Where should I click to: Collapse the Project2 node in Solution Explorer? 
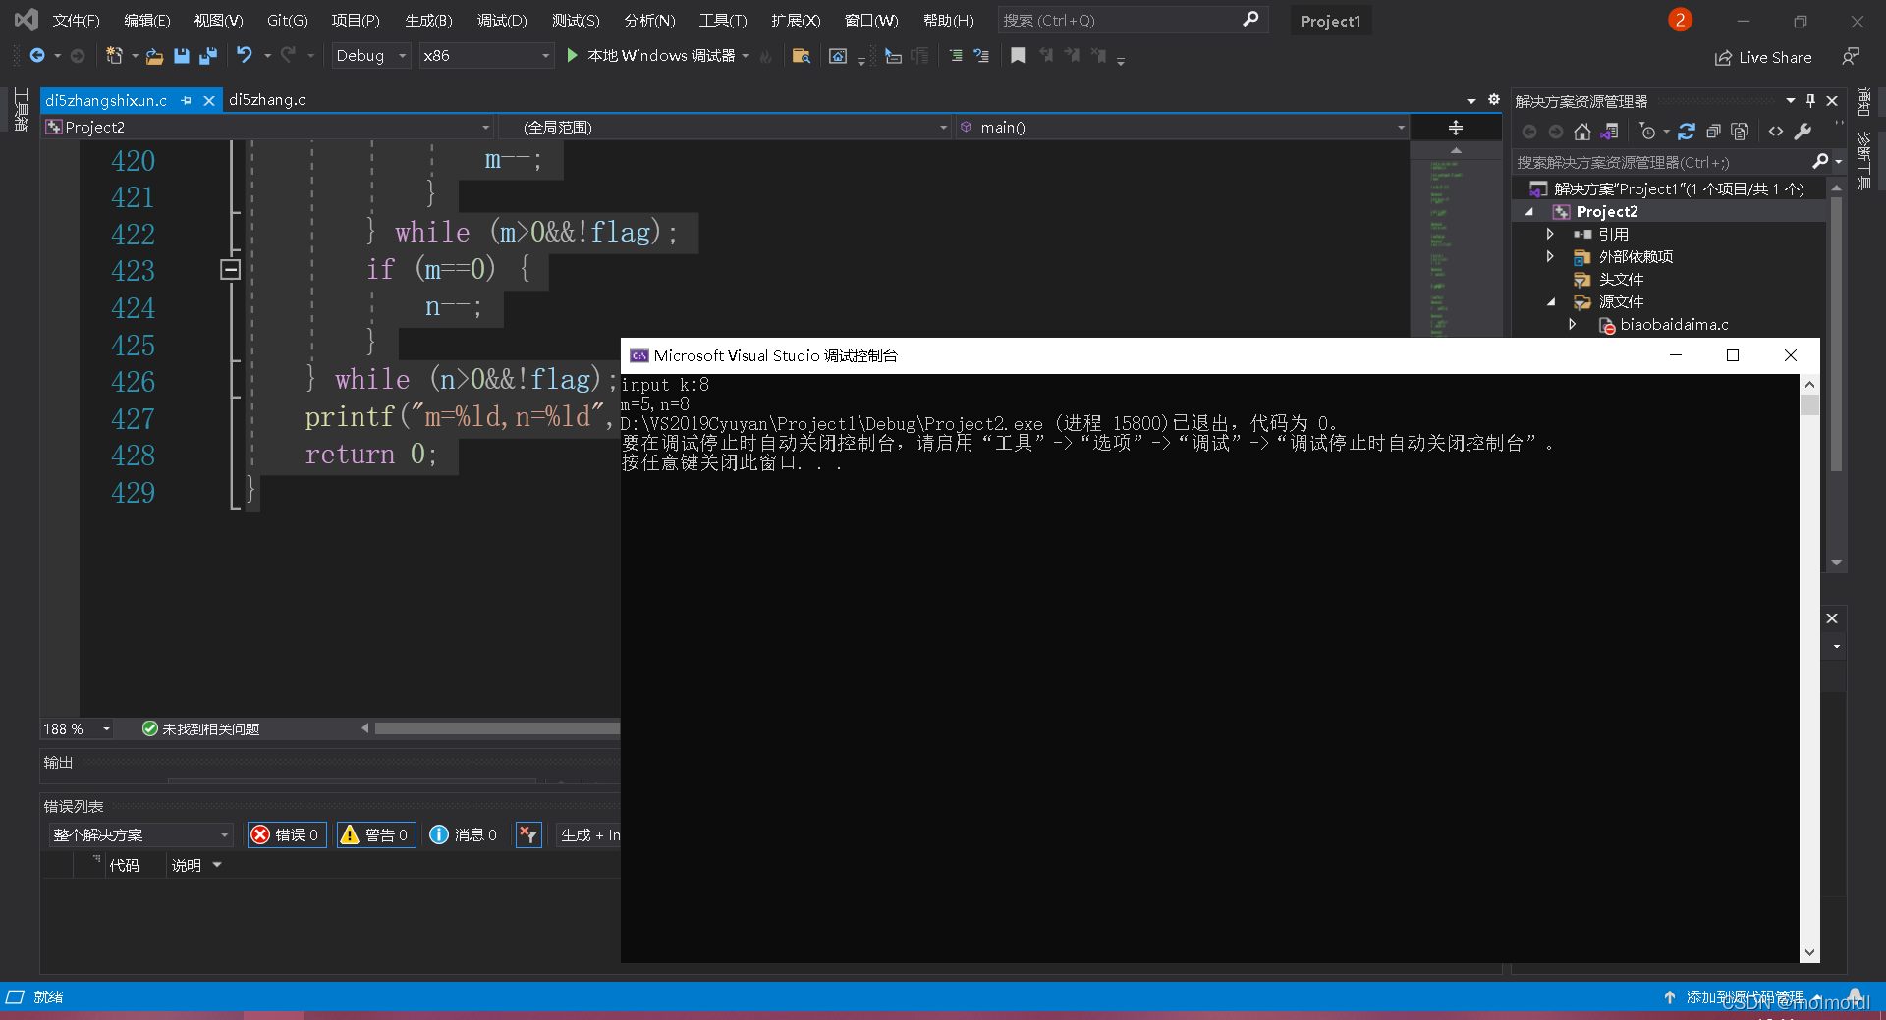(1529, 212)
